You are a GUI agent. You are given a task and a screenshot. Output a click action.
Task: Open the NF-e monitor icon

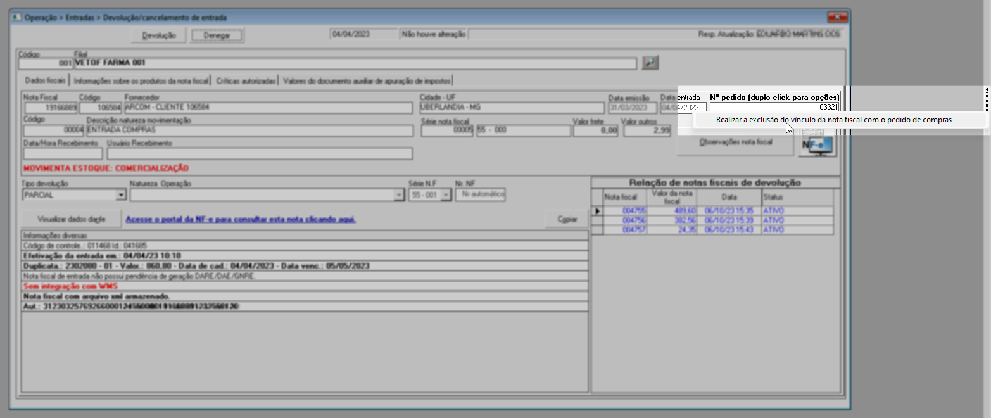point(818,145)
